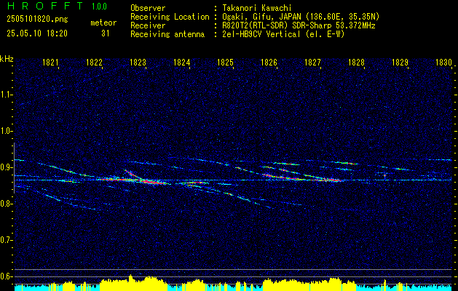Click the 1829 time marker

point(400,62)
